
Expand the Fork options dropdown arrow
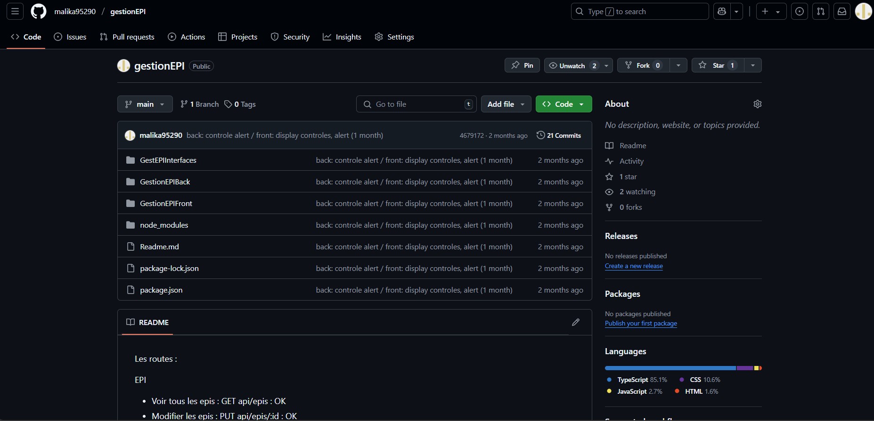678,65
